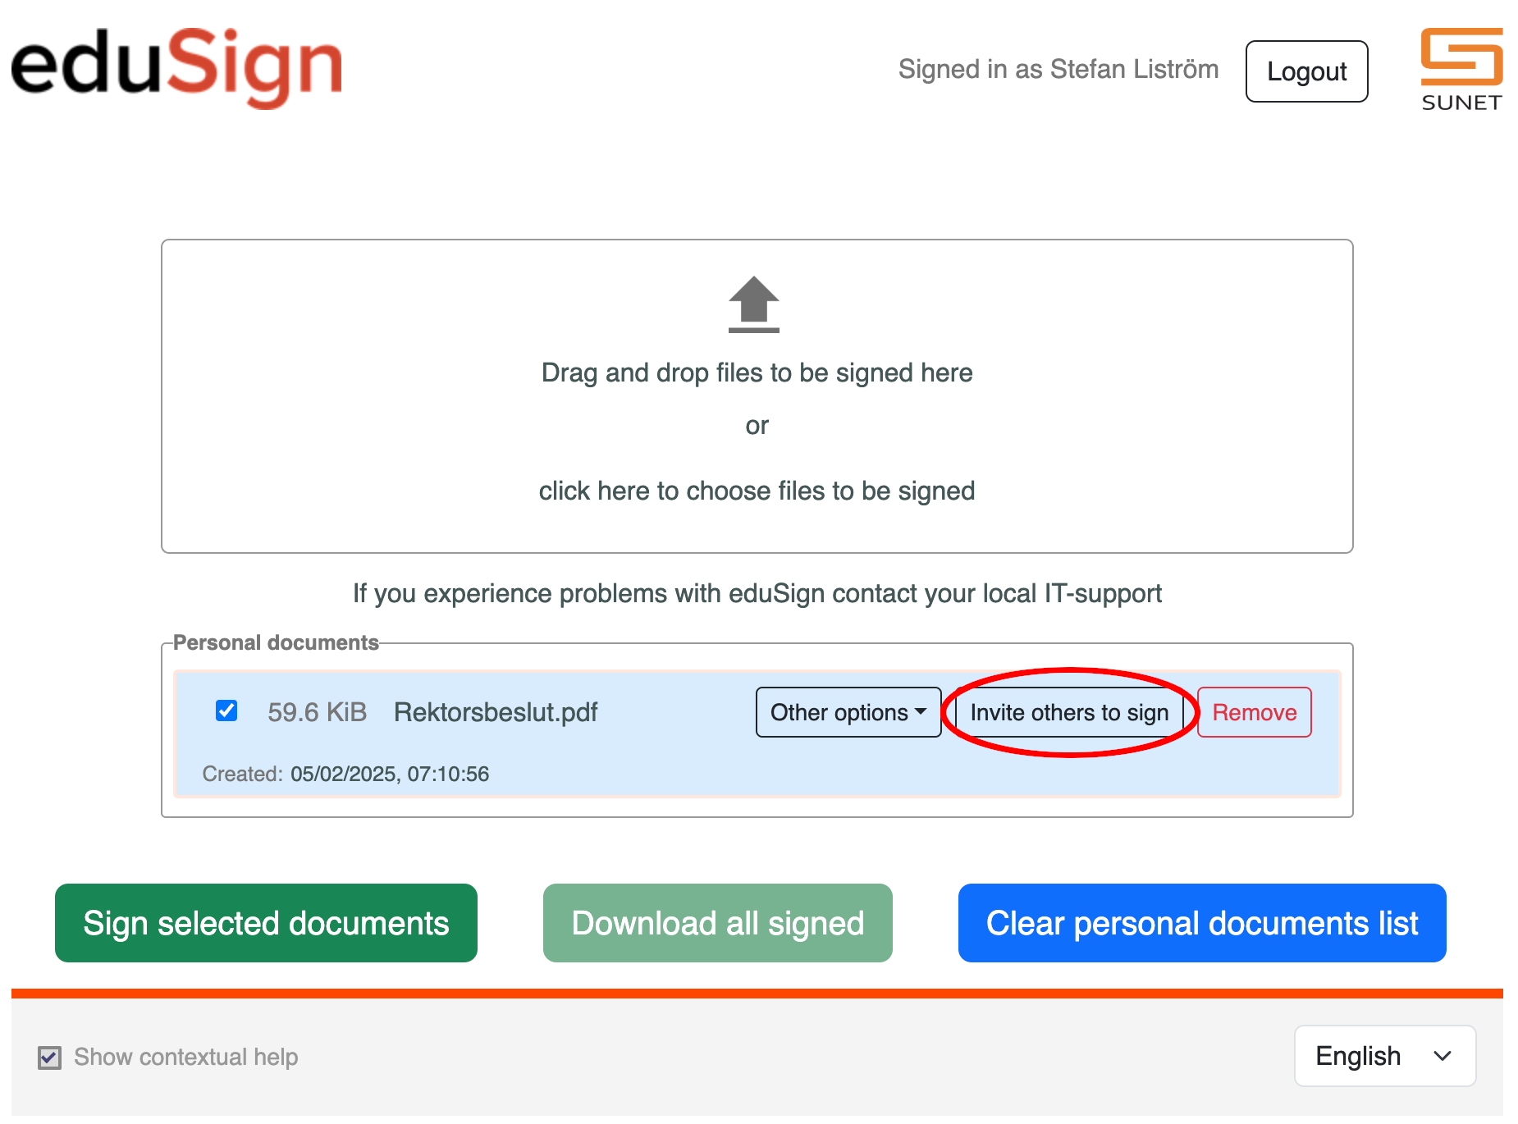Click the Rektorsbeslut.pdf file name
This screenshot has height=1124, width=1518.
click(496, 712)
